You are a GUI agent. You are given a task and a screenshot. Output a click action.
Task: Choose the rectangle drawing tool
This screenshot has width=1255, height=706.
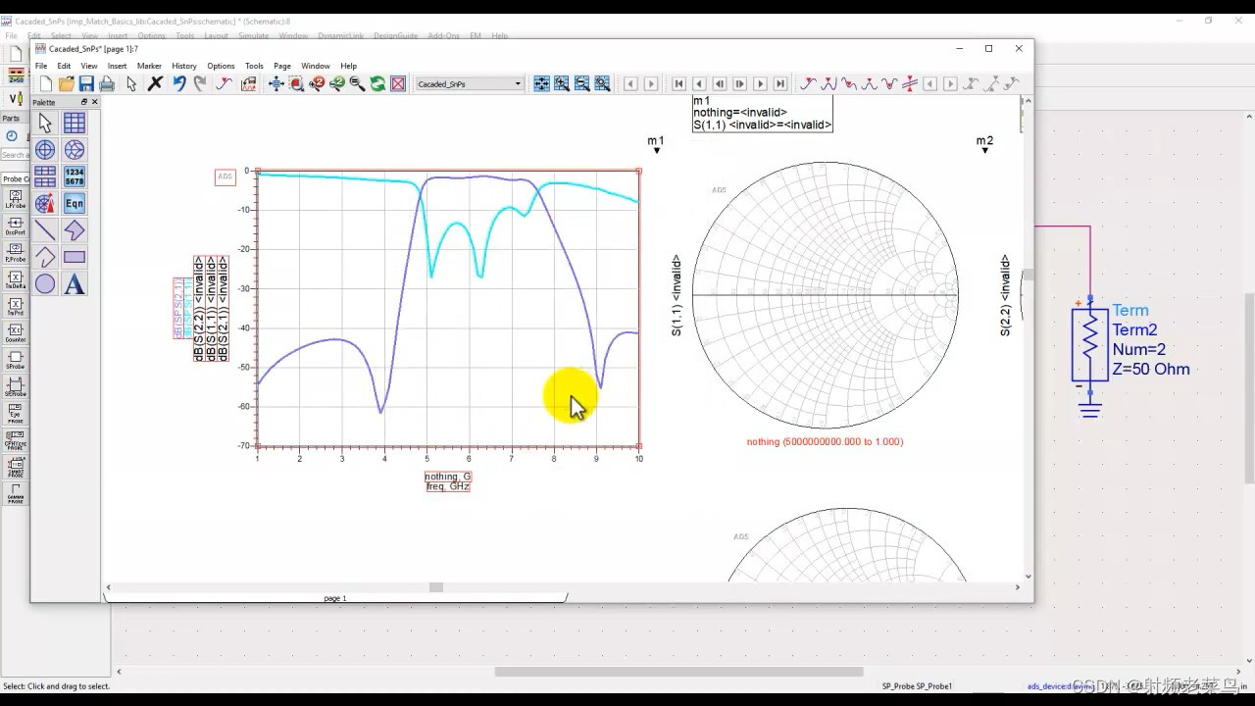pyautogui.click(x=75, y=257)
